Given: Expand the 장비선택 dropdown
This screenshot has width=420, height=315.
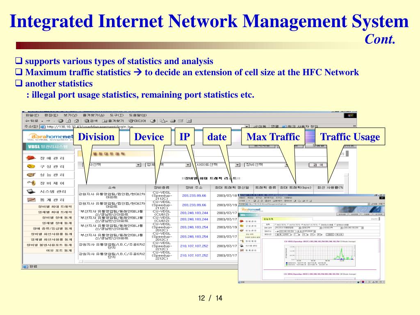Looking at the screenshot, I should [x=286, y=165].
